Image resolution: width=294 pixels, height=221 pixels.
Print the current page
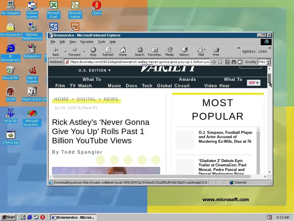(216, 52)
